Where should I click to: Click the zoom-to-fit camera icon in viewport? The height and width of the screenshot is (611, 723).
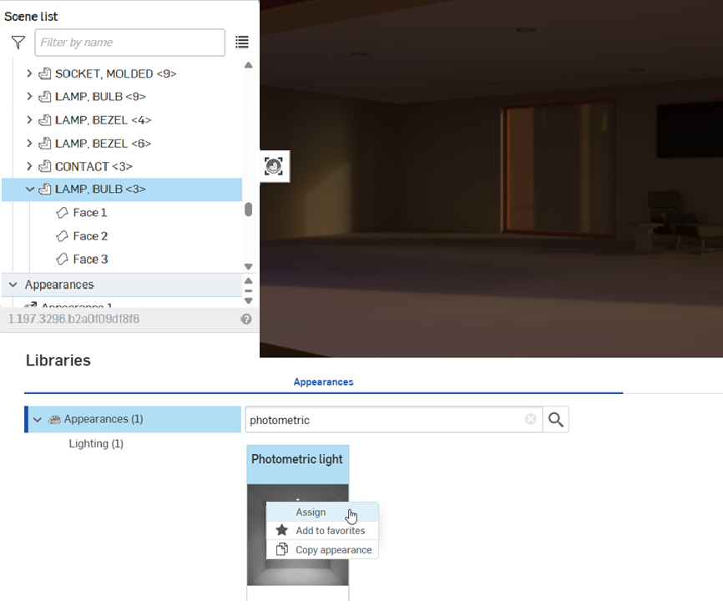273,166
